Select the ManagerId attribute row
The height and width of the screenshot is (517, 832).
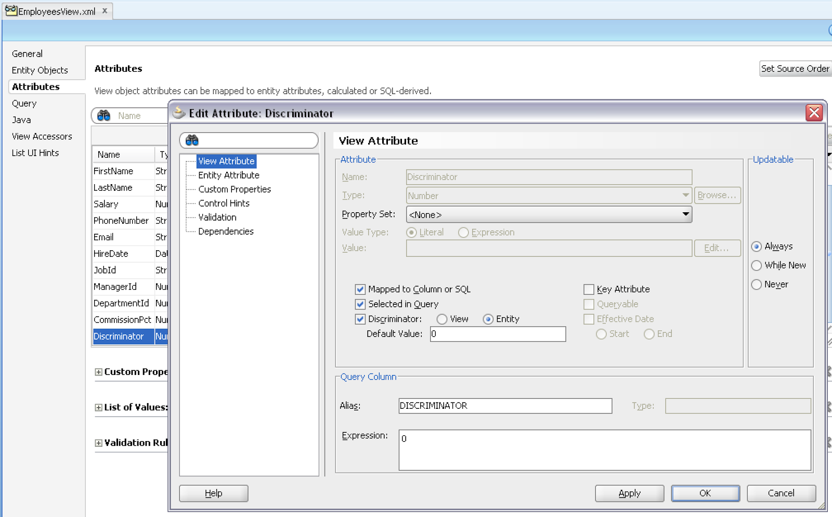(x=131, y=287)
